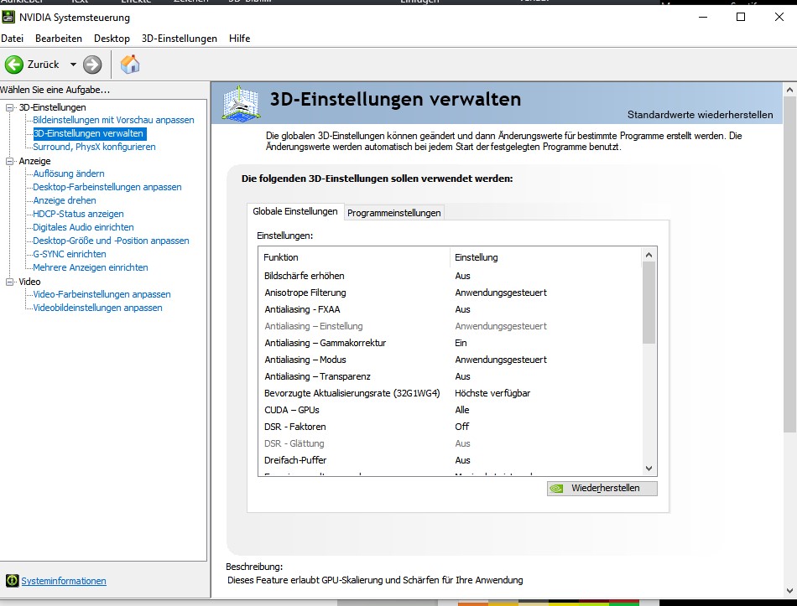
Task: Click the NVIDIA logo on Wiederherstellen button
Action: point(556,488)
